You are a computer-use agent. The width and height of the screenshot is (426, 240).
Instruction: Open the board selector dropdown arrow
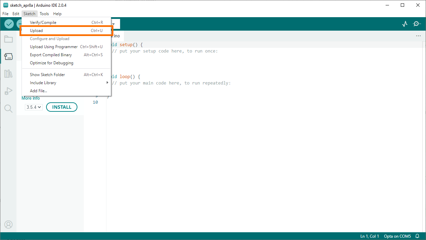click(x=114, y=24)
